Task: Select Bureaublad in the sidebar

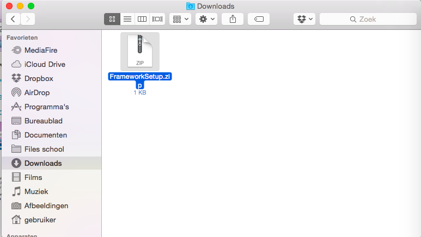Action: pos(52,121)
